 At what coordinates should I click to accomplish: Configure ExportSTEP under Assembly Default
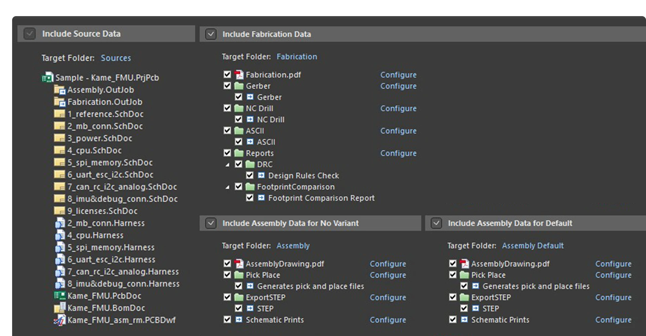pyautogui.click(x=613, y=297)
